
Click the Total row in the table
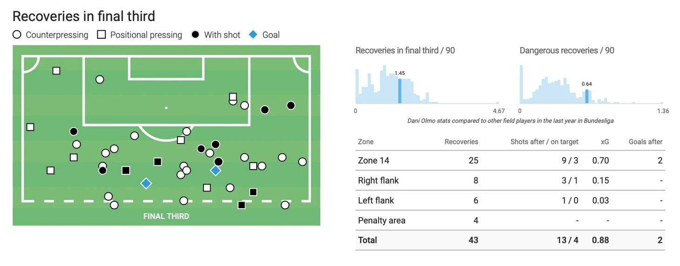pos(510,240)
